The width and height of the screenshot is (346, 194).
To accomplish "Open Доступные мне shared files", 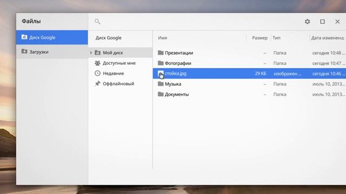I will coord(121,63).
